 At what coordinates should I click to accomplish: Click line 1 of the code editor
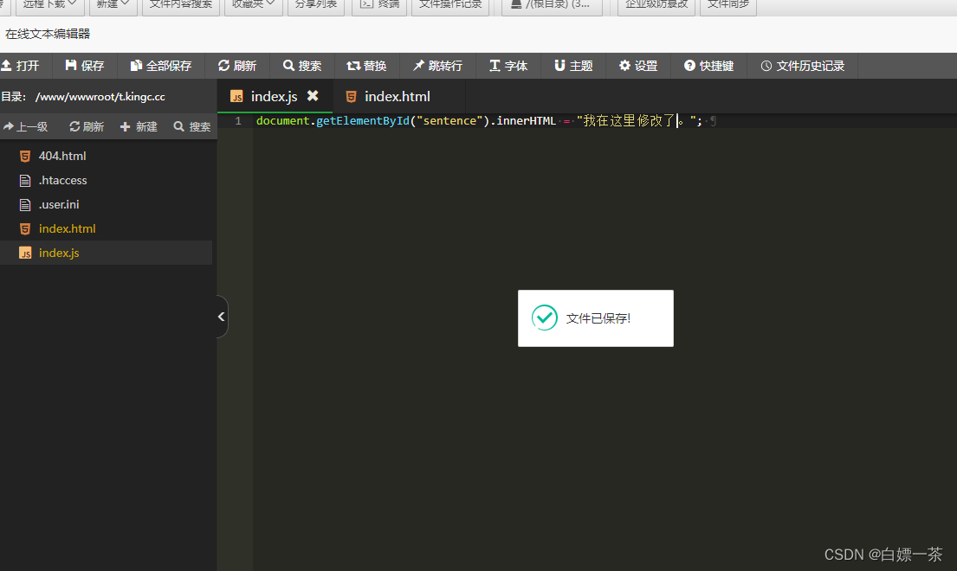point(476,120)
